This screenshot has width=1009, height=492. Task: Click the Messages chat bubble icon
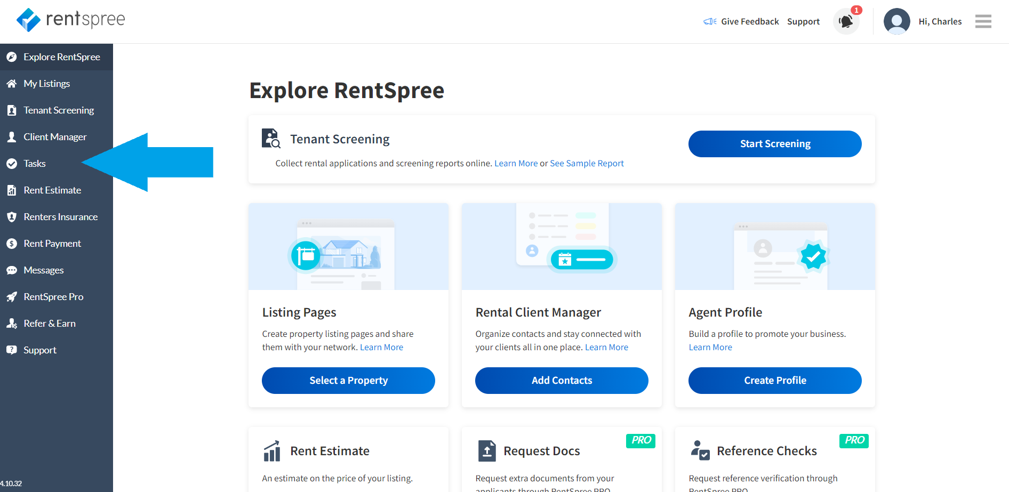pos(12,270)
